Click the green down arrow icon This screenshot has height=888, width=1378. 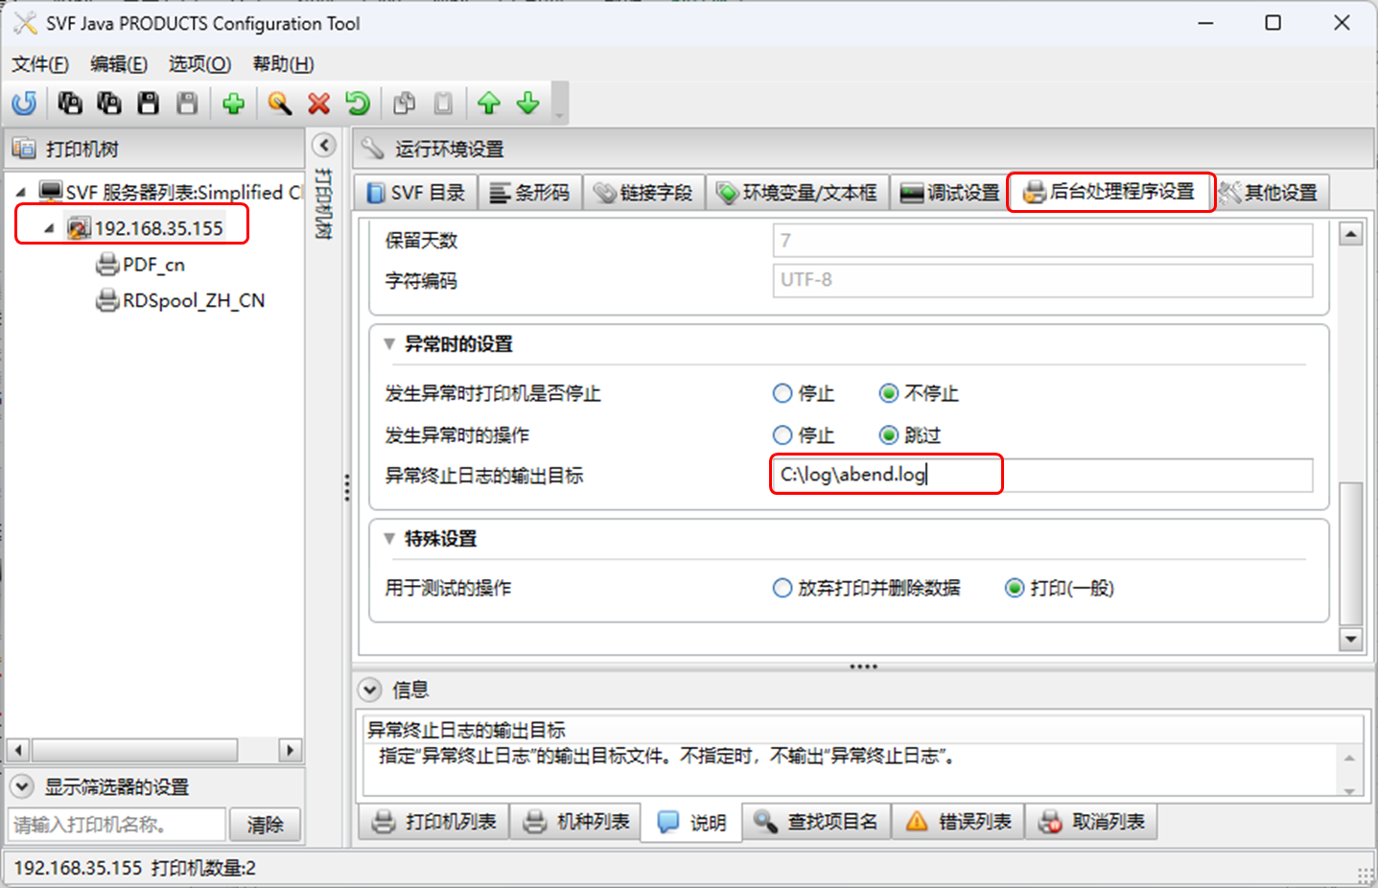528,103
